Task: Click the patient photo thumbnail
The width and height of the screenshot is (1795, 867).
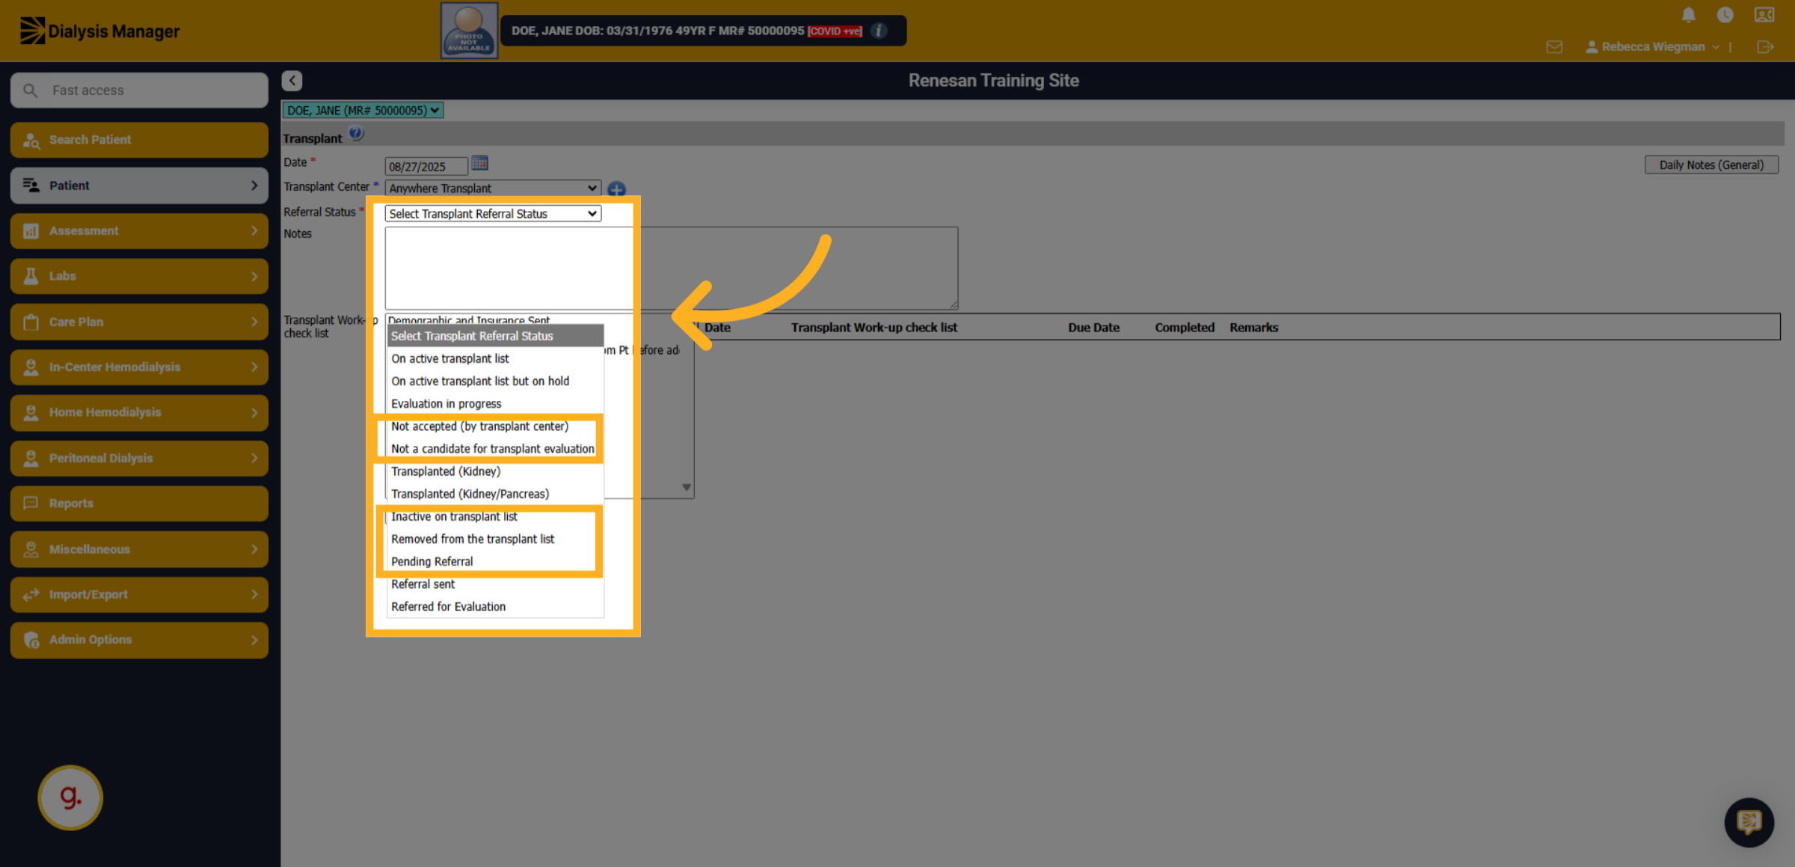Action: tap(469, 31)
